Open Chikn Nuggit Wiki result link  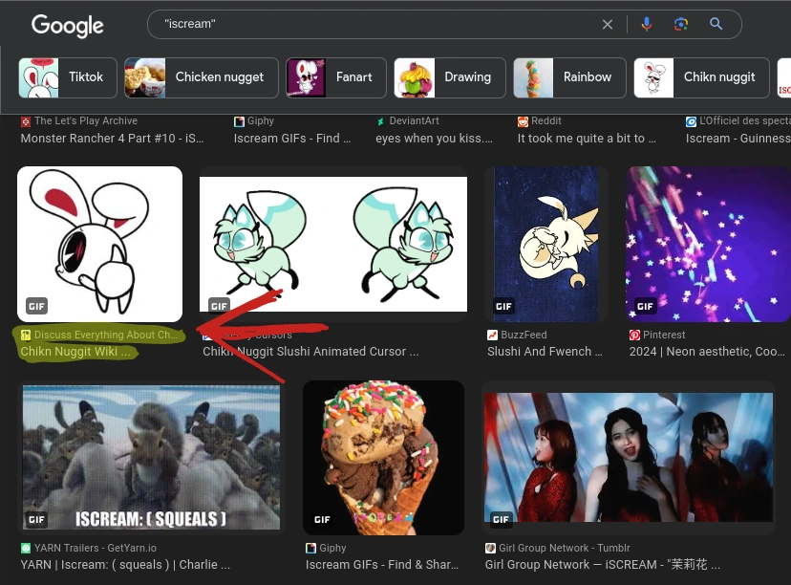point(75,352)
